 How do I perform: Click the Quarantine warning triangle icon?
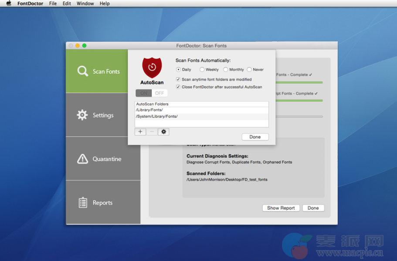click(82, 159)
